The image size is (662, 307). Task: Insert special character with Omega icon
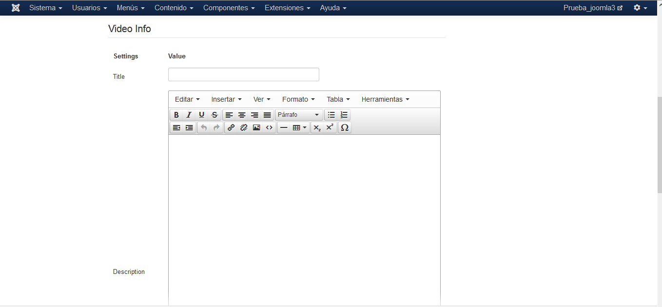tap(345, 128)
